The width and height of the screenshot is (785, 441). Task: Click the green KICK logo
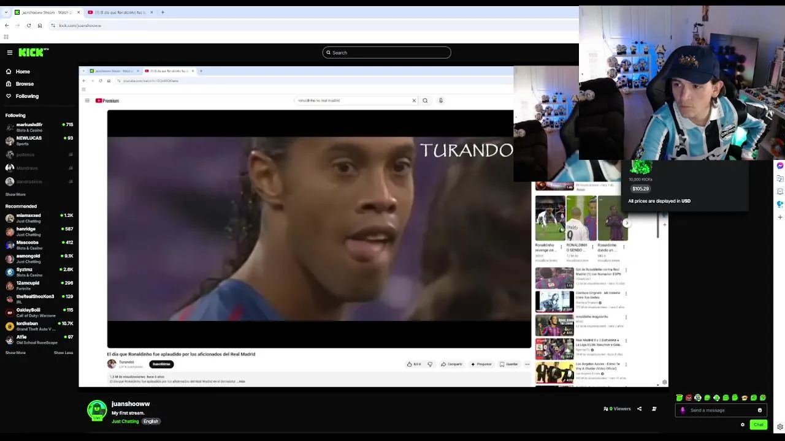(x=33, y=53)
